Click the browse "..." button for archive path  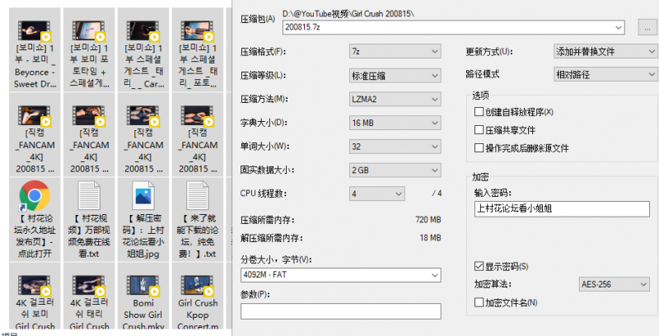(x=648, y=27)
